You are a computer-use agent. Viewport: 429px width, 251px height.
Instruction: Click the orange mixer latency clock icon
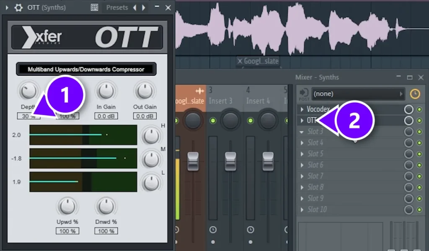click(415, 94)
